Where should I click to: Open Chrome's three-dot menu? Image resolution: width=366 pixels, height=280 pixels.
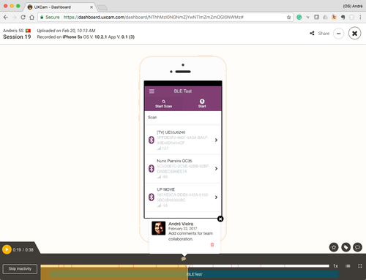pyautogui.click(x=360, y=18)
